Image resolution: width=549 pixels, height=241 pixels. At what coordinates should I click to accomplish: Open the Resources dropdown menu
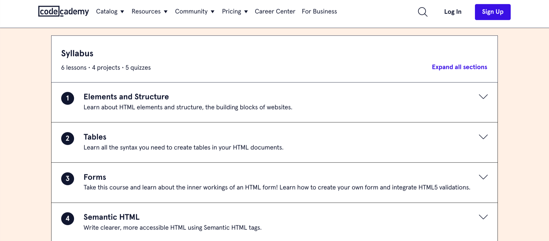point(149,11)
